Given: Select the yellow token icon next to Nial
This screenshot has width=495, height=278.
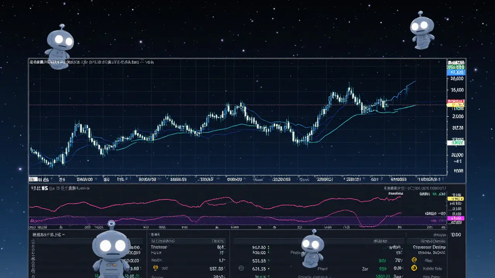Looking at the screenshot, I should 413,259.
